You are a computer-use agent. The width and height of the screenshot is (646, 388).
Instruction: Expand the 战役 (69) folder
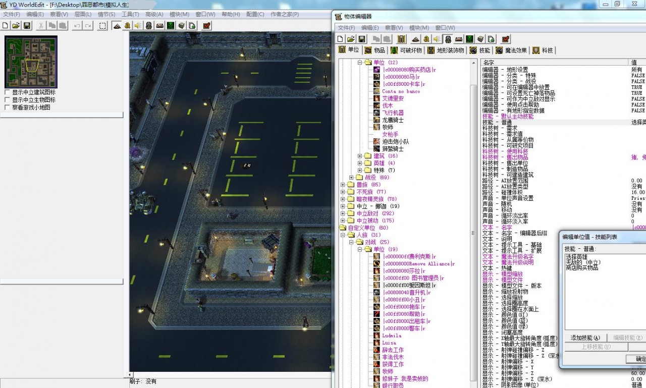[x=352, y=178]
